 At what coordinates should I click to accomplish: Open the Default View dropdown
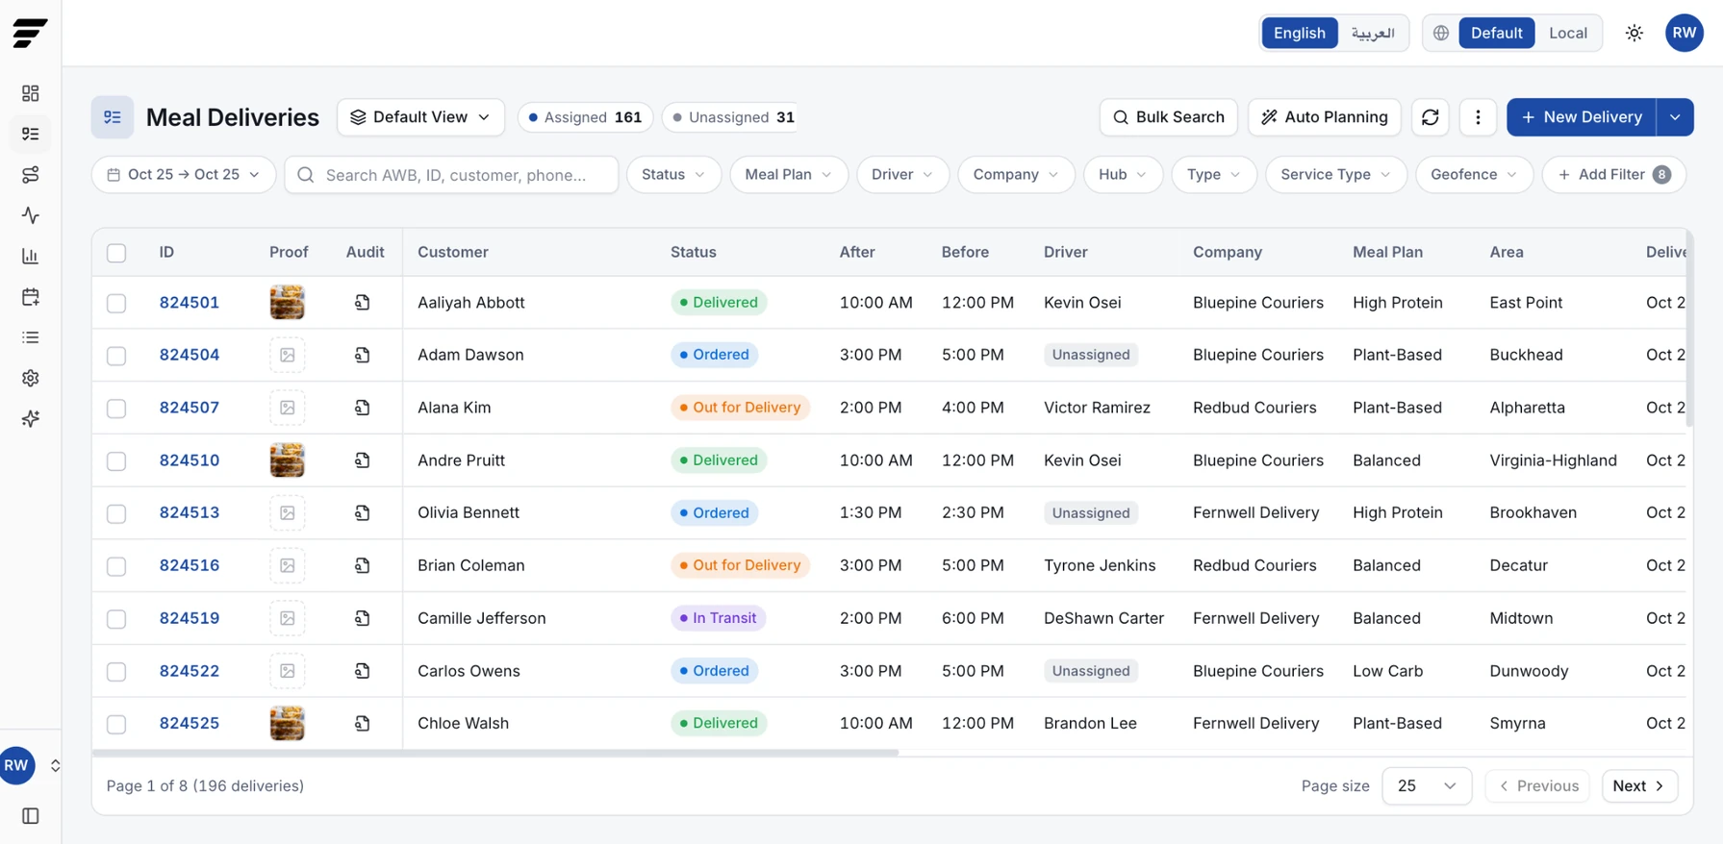pos(420,117)
